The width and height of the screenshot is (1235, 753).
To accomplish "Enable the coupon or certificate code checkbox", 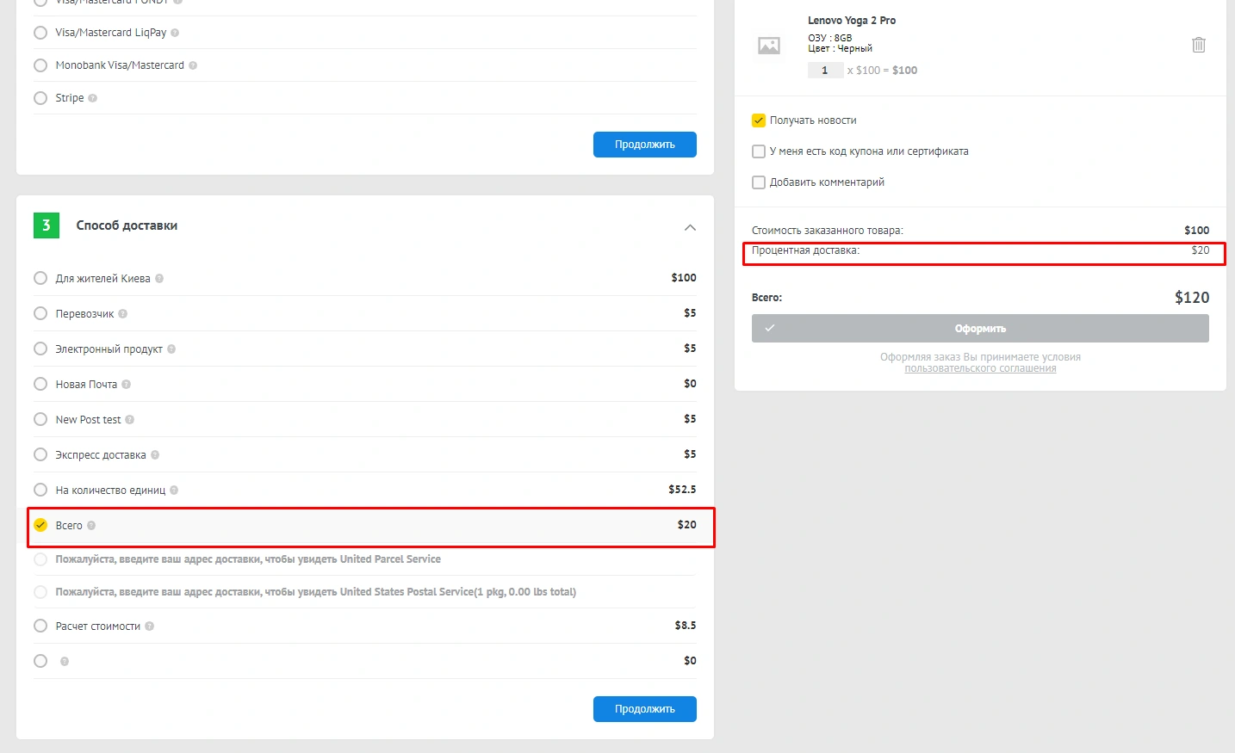I will point(759,151).
